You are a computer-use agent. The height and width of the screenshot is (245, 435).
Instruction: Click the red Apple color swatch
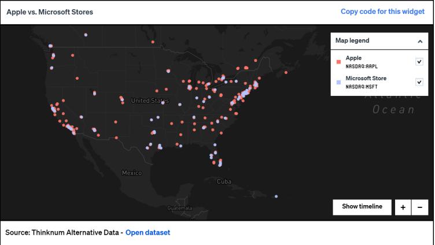(338, 62)
